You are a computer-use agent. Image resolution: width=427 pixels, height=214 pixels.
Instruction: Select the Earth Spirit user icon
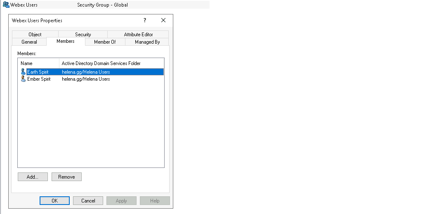(x=23, y=72)
